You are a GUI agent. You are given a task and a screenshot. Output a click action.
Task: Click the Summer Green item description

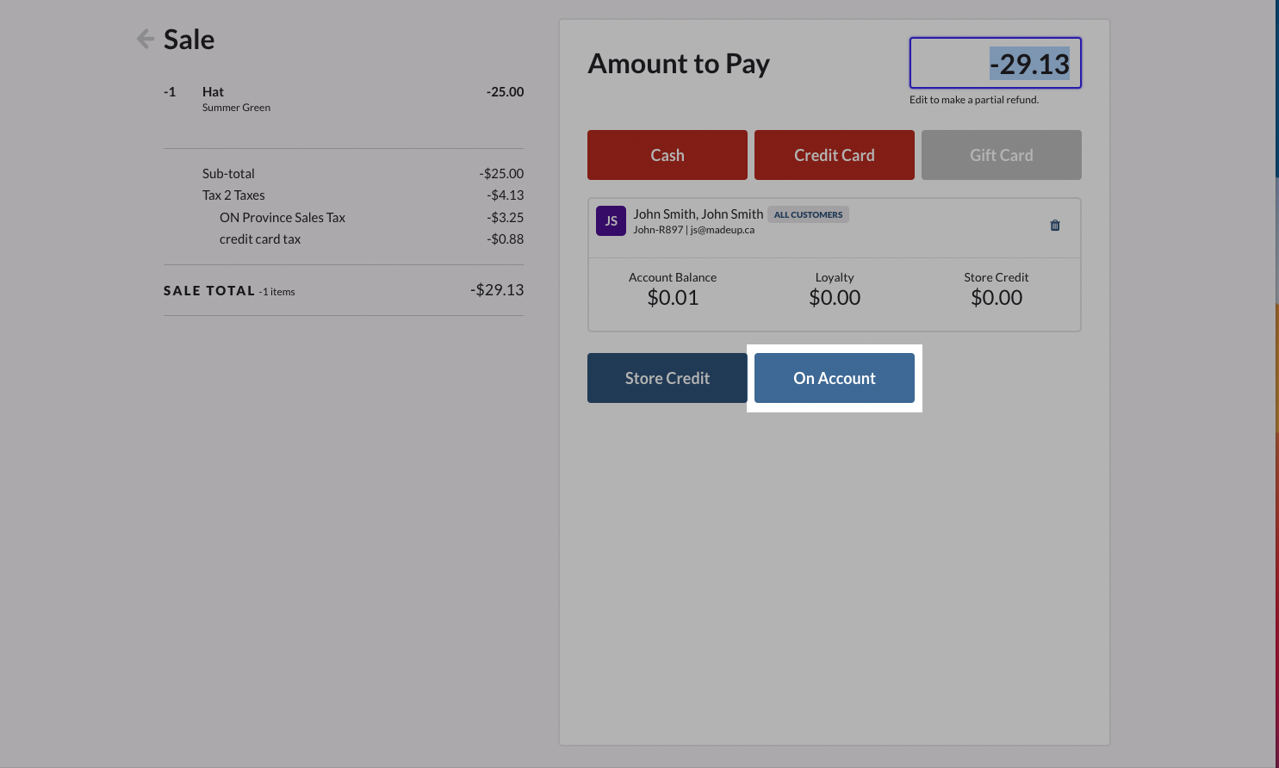[x=236, y=108]
